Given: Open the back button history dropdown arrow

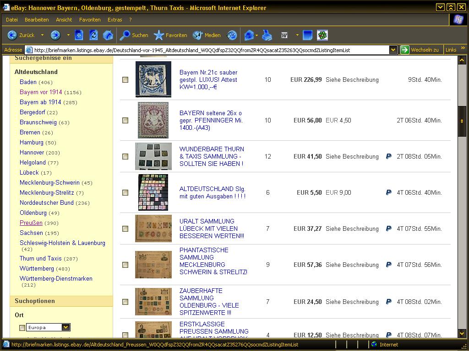Looking at the screenshot, I should point(42,35).
